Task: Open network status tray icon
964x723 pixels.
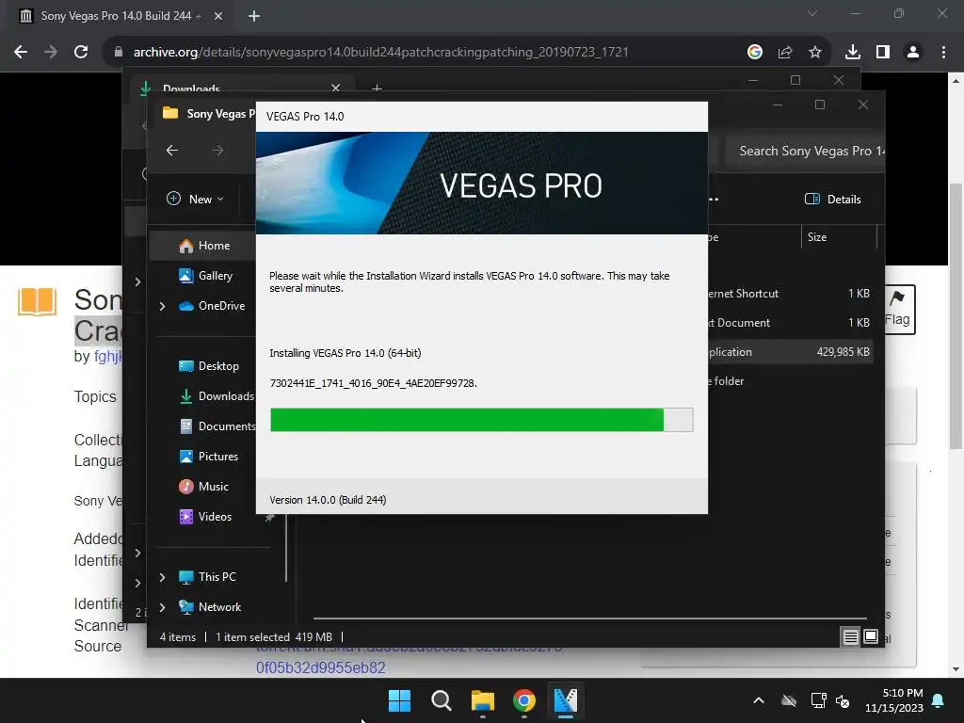Action: pyautogui.click(x=818, y=700)
